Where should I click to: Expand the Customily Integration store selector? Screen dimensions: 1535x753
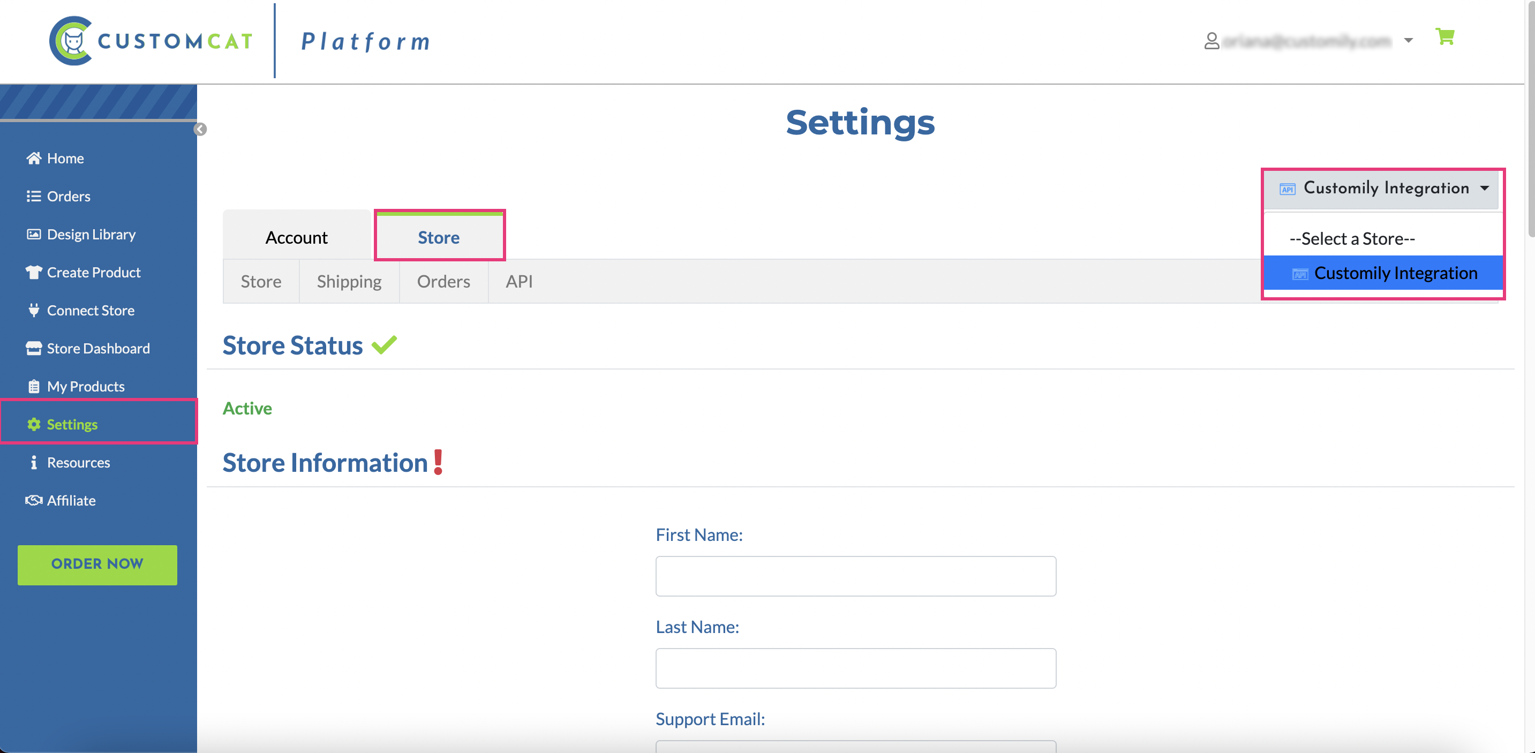click(x=1381, y=189)
